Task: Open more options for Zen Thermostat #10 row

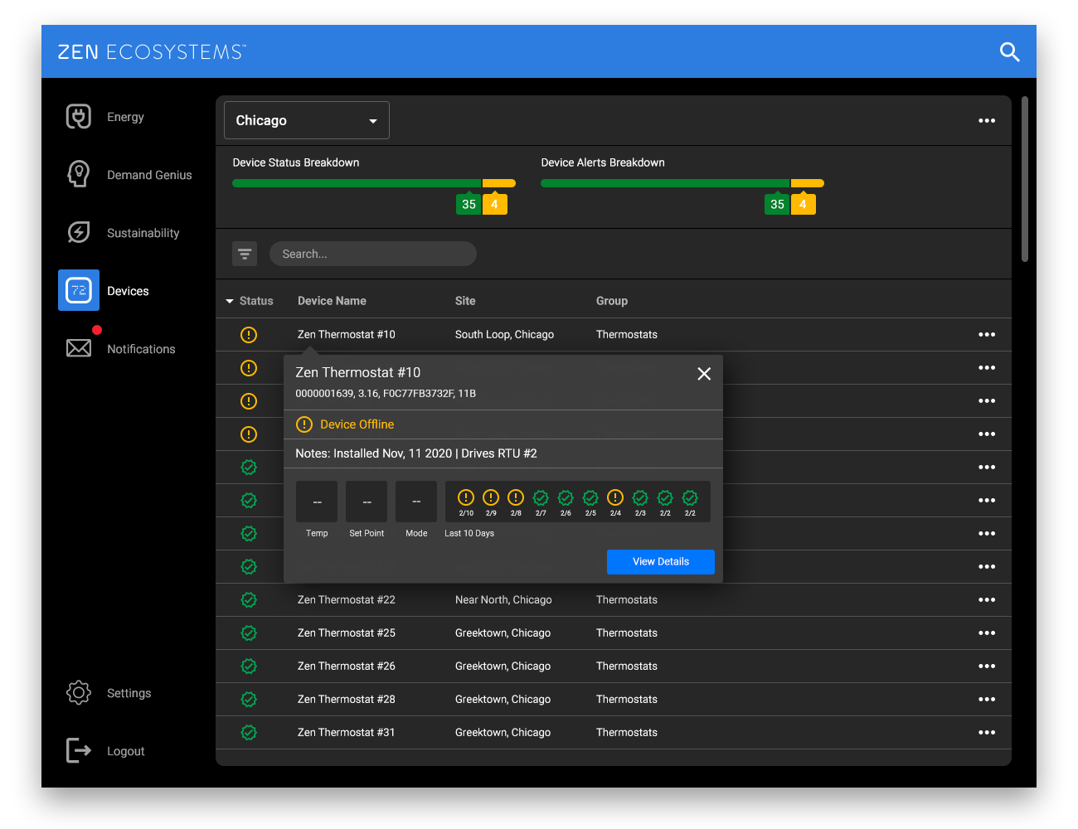Action: (987, 335)
